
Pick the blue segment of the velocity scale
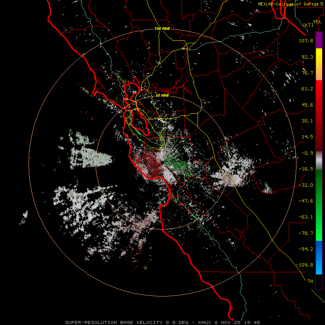pos(319,257)
